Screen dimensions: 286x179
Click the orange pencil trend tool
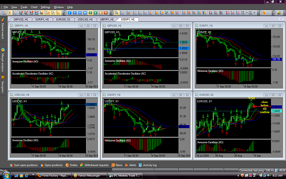pos(156,13)
